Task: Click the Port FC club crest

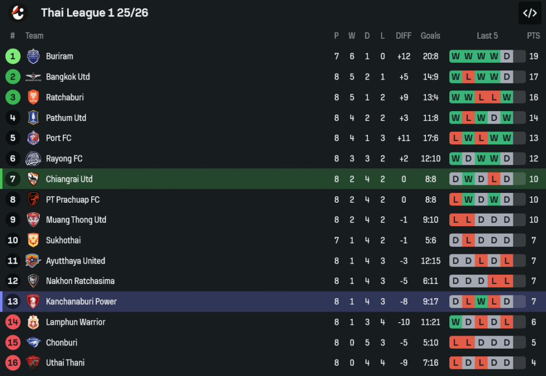Action: point(33,138)
